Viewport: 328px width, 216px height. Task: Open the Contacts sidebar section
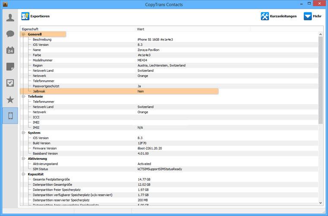pyautogui.click(x=10, y=18)
